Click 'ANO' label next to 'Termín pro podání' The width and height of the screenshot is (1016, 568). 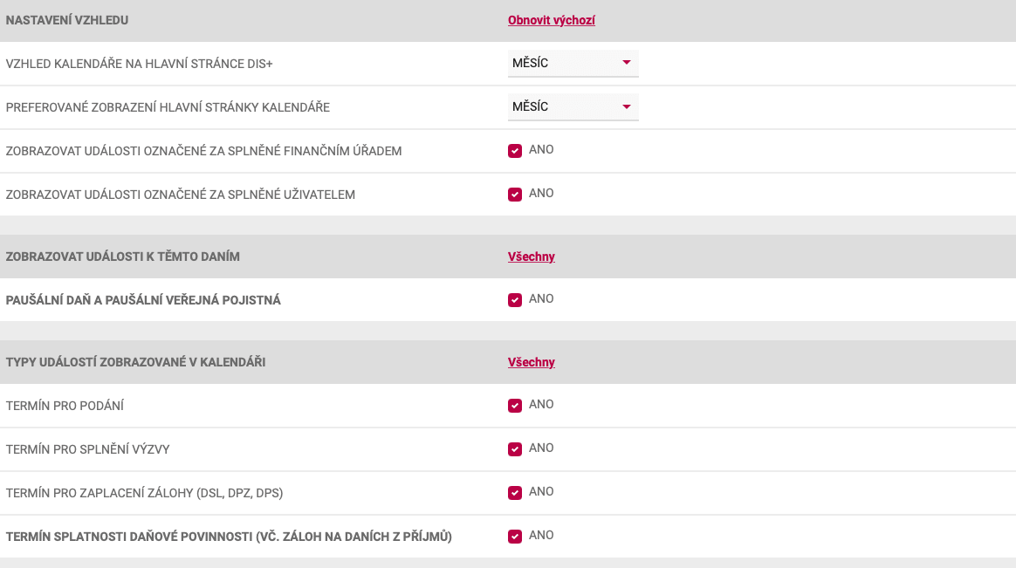(x=541, y=405)
